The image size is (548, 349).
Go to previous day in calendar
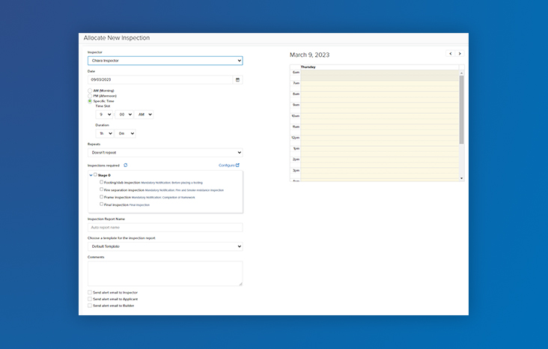pyautogui.click(x=451, y=53)
